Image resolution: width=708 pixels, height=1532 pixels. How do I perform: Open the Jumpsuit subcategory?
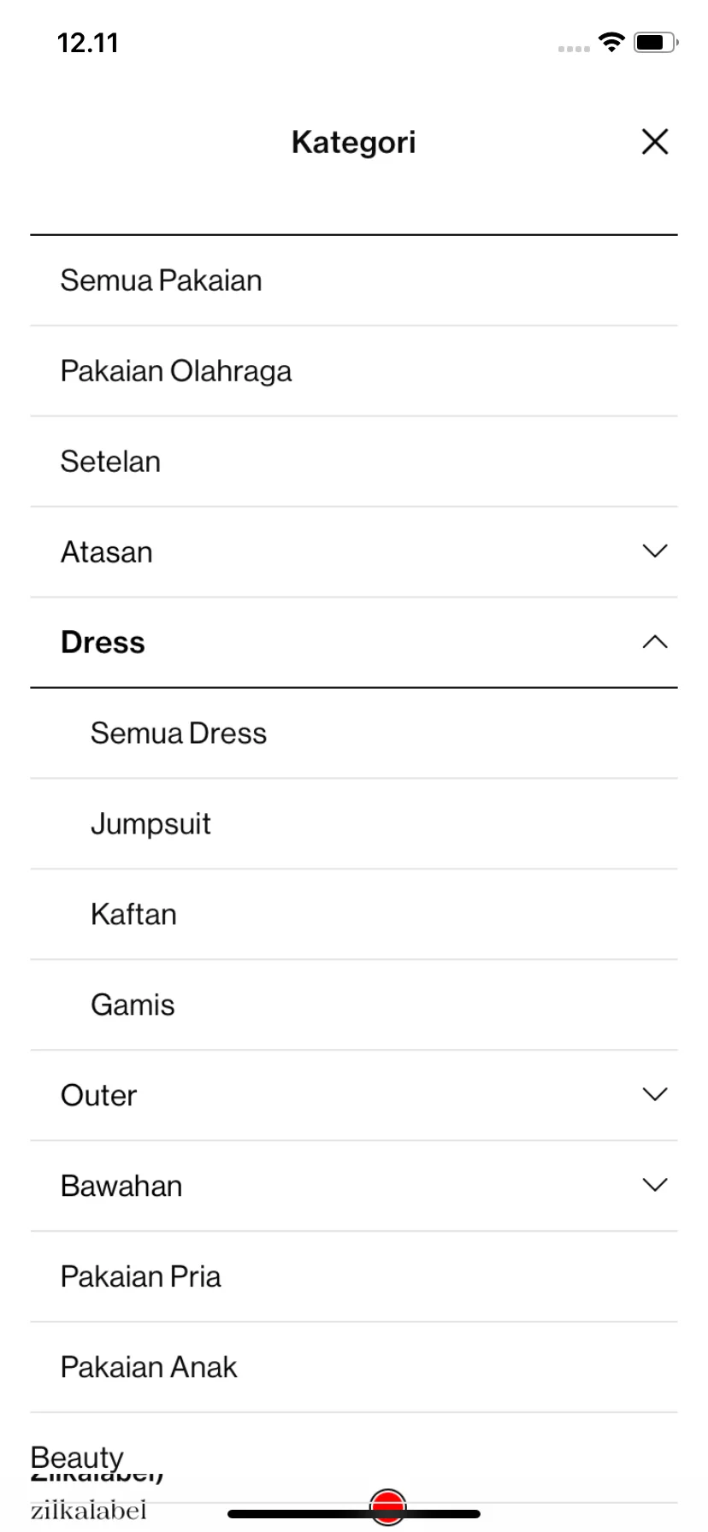pyautogui.click(x=354, y=824)
